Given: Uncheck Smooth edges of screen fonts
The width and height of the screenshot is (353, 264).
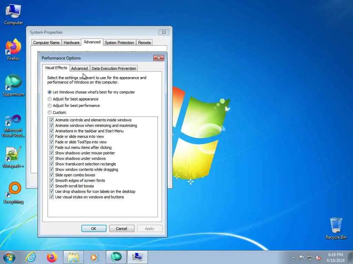Looking at the screenshot, I should coord(52,180).
